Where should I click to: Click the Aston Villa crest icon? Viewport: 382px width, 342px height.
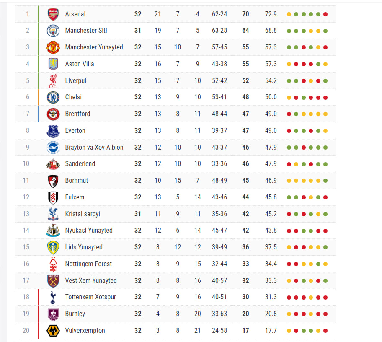pos(53,64)
